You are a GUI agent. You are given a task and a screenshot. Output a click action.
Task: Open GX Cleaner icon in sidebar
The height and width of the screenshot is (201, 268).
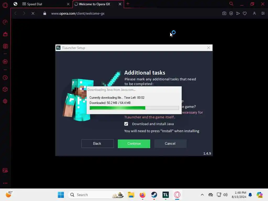click(5, 34)
